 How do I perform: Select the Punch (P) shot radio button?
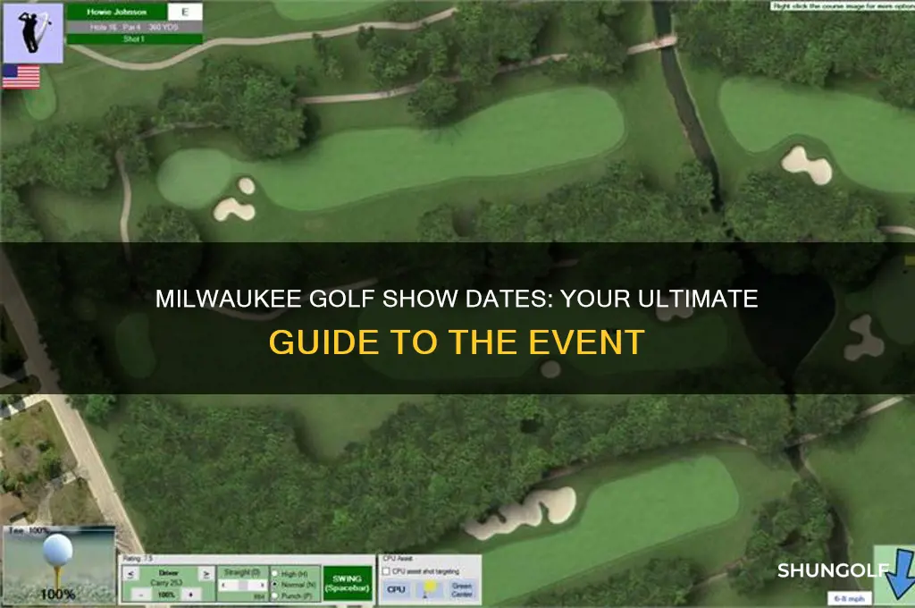click(275, 595)
